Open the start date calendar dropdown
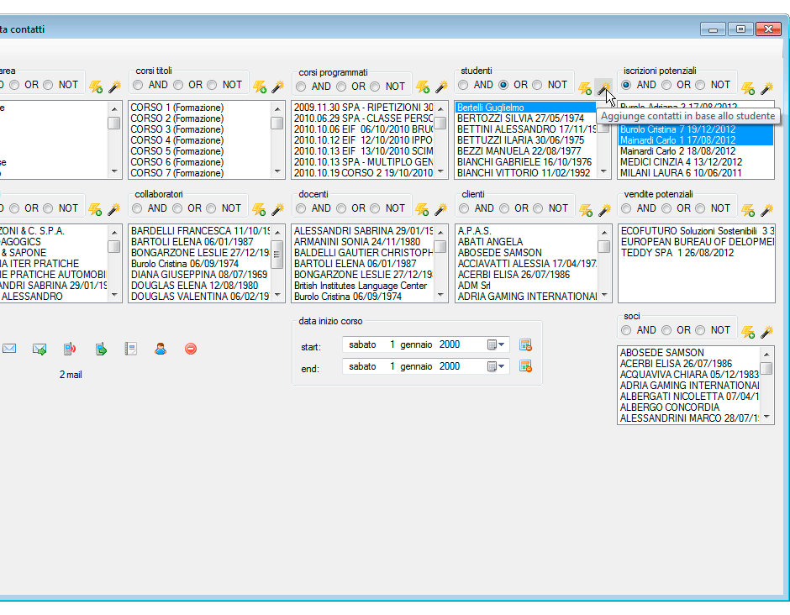Image resolution: width=790 pixels, height=615 pixels. tap(496, 344)
